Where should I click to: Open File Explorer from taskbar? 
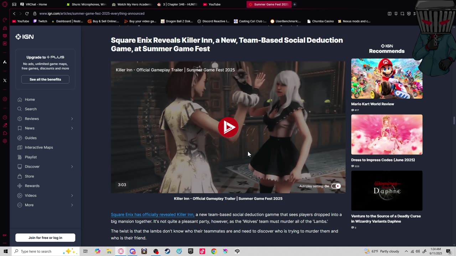click(x=109, y=251)
